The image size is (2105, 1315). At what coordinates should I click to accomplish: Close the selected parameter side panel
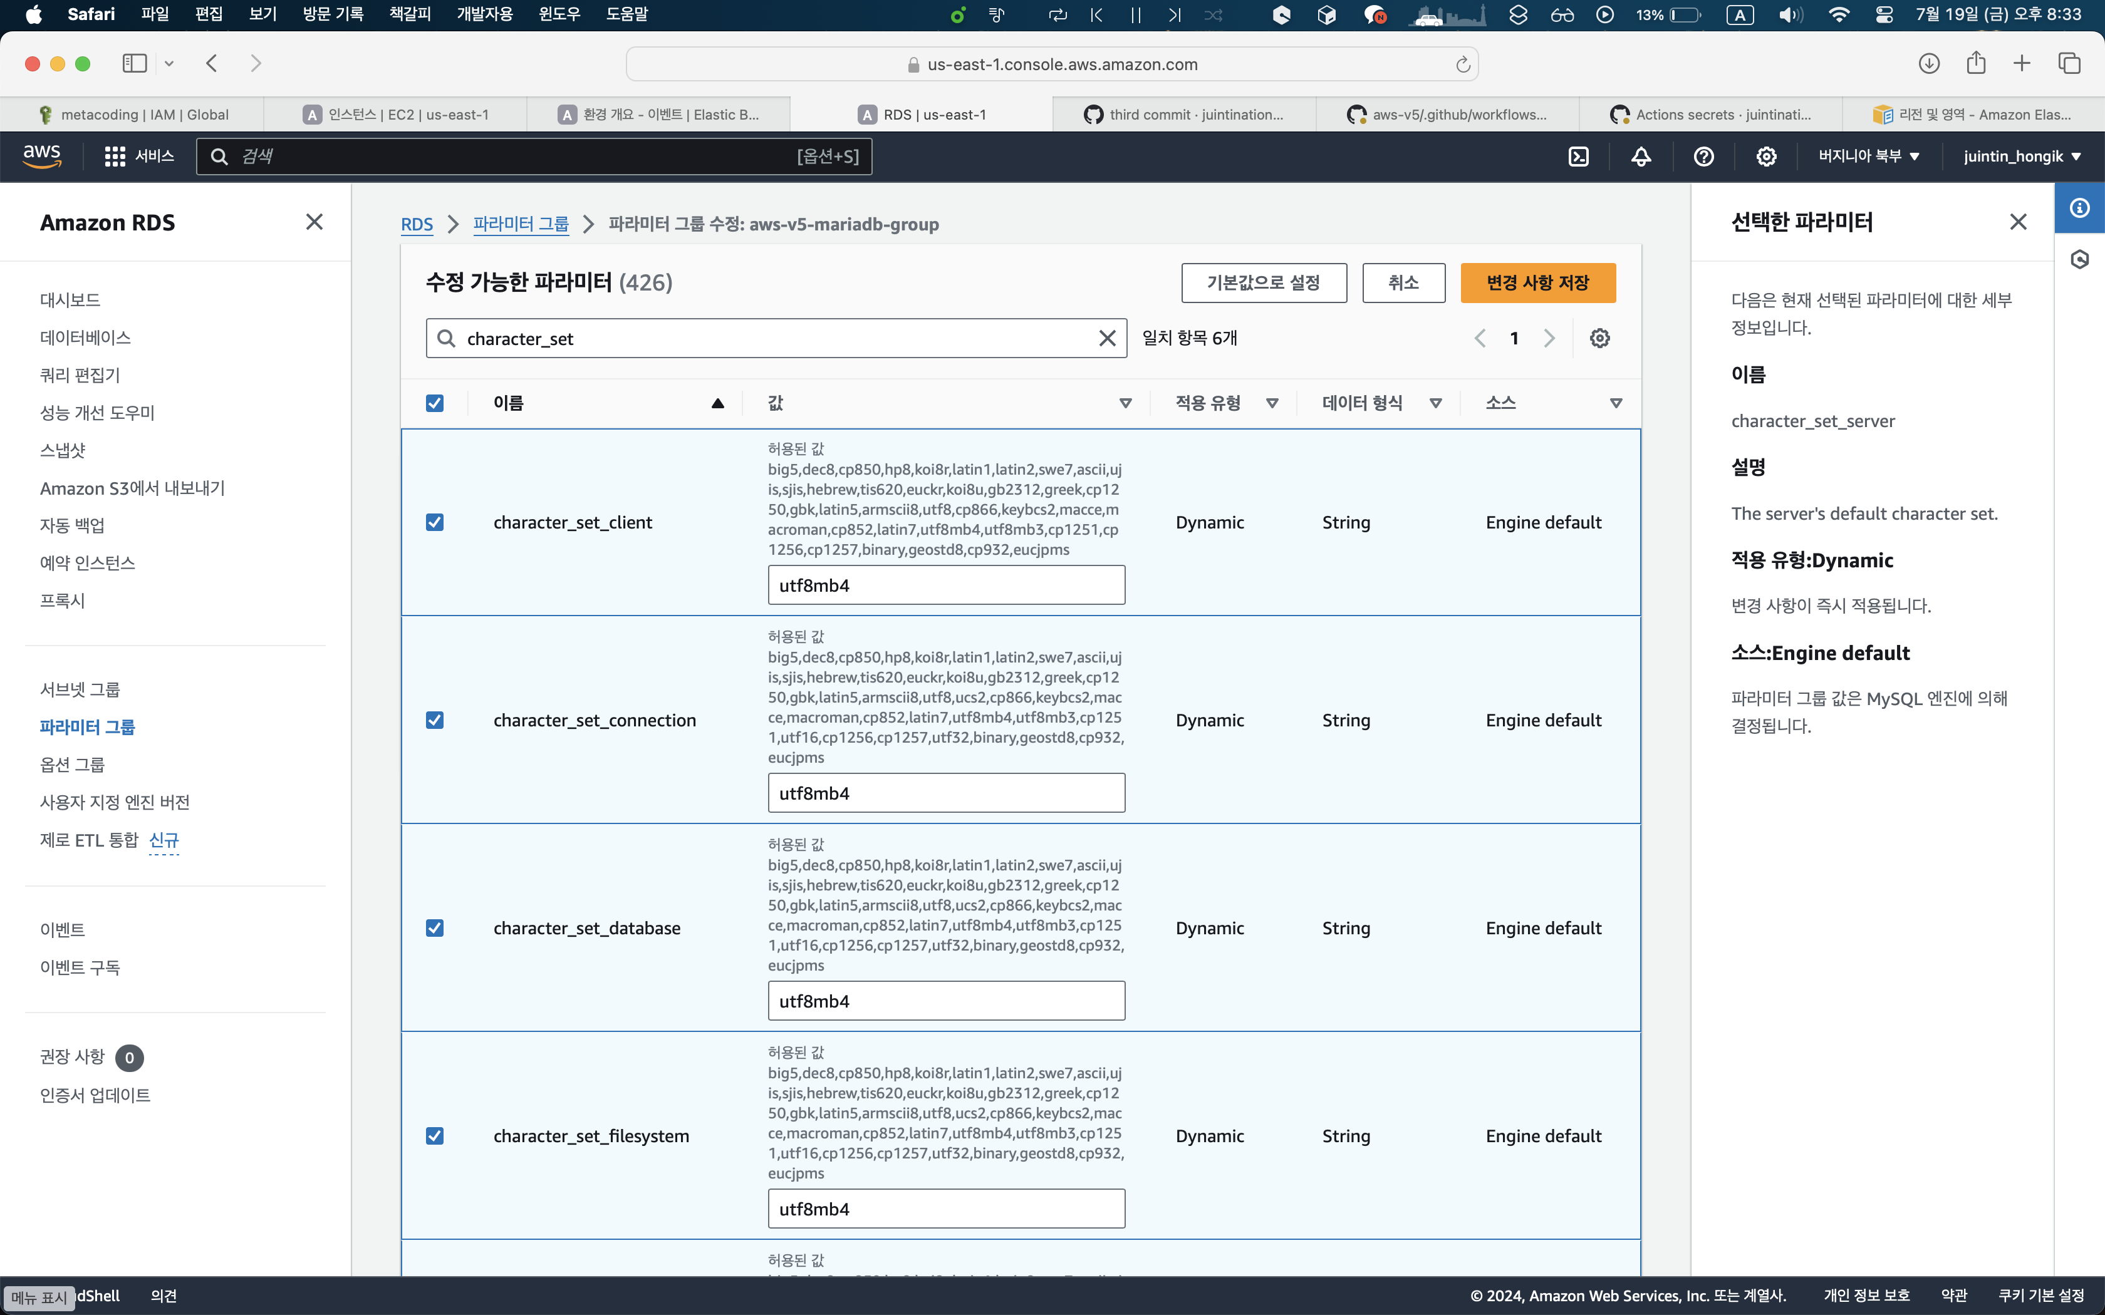2018,223
